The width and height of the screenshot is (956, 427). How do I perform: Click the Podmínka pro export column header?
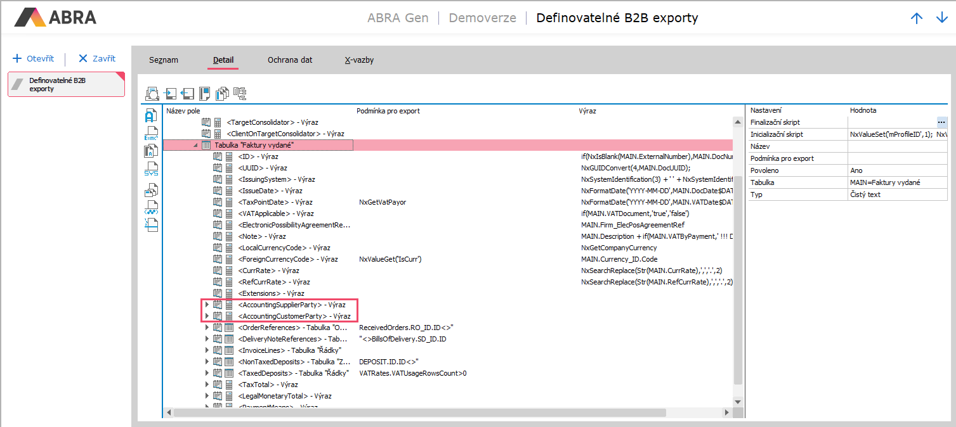388,111
